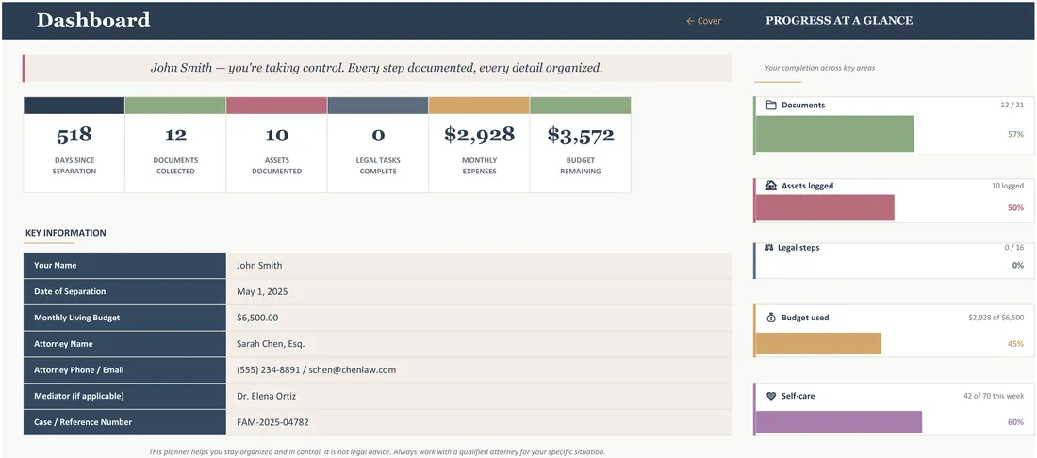Click the Budget Remaining value $3,572

tap(581, 135)
